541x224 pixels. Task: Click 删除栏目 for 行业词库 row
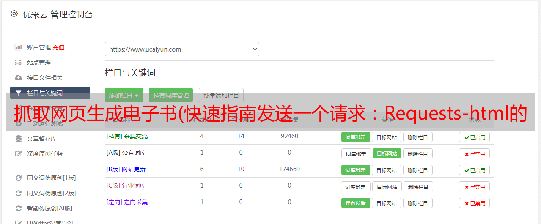point(417,186)
